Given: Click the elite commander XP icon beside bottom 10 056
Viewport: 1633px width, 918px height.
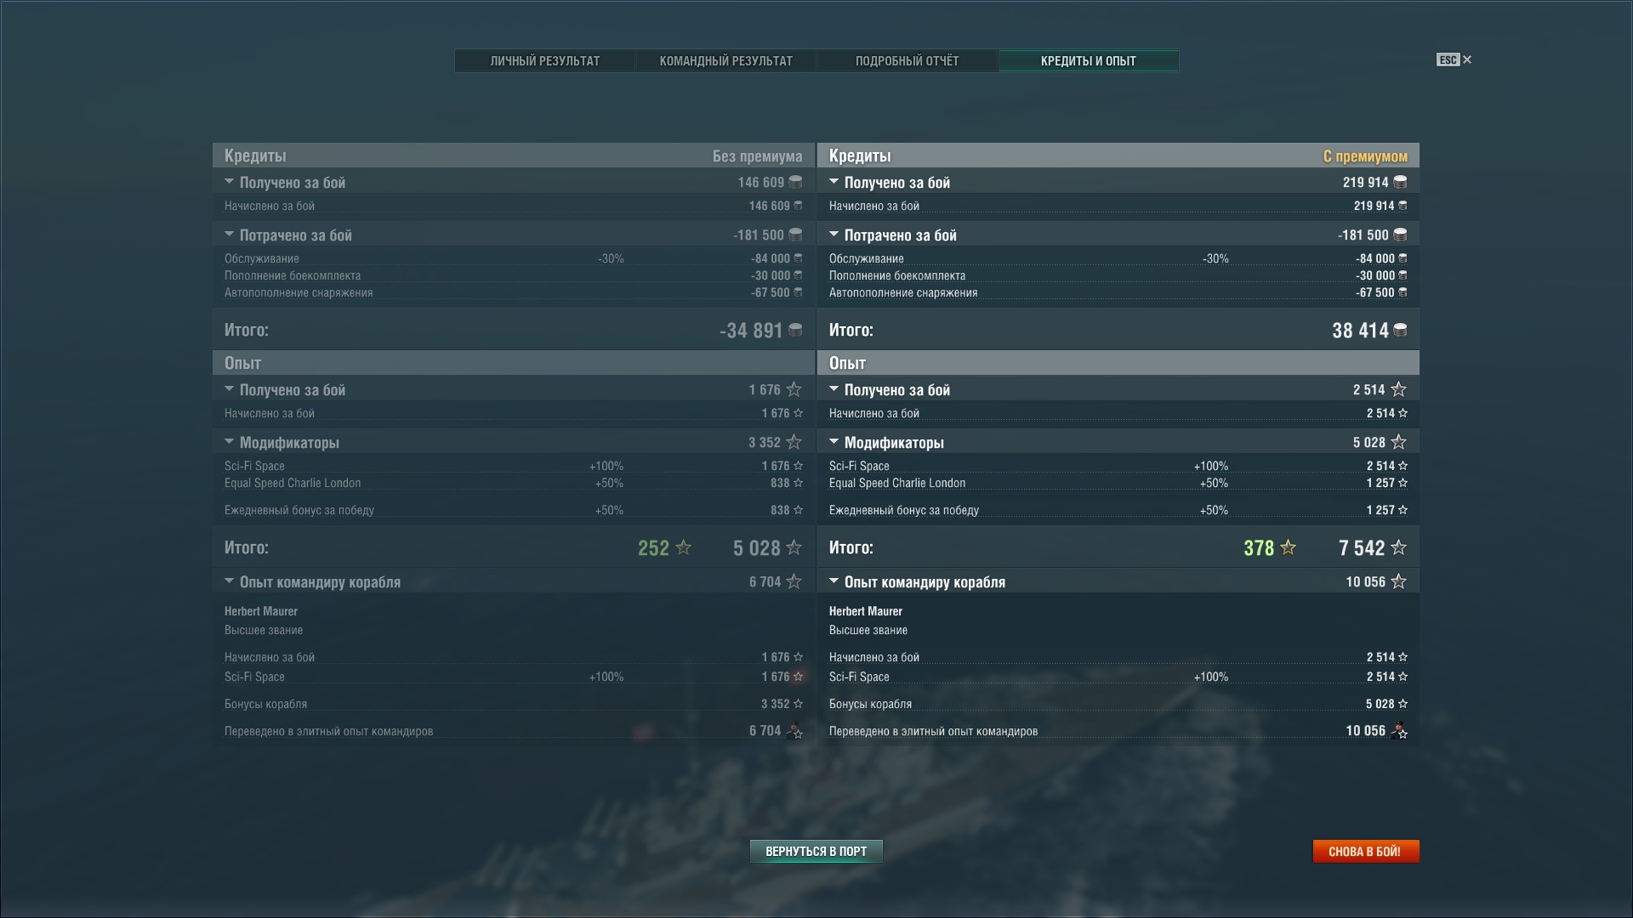Looking at the screenshot, I should [x=1399, y=730].
